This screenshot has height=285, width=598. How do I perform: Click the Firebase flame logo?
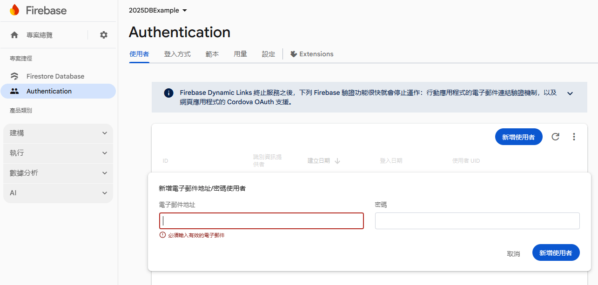point(14,10)
